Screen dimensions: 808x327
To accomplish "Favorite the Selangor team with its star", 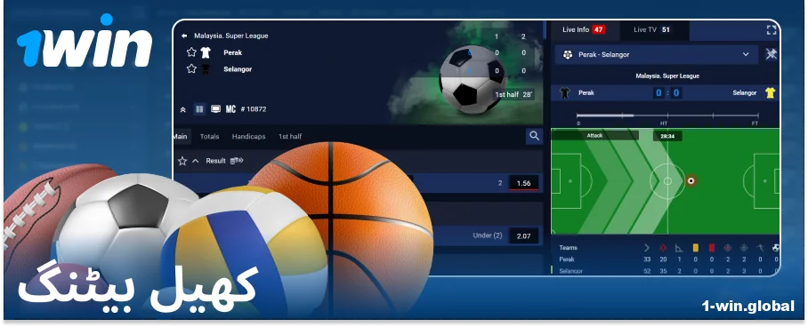I will point(191,68).
